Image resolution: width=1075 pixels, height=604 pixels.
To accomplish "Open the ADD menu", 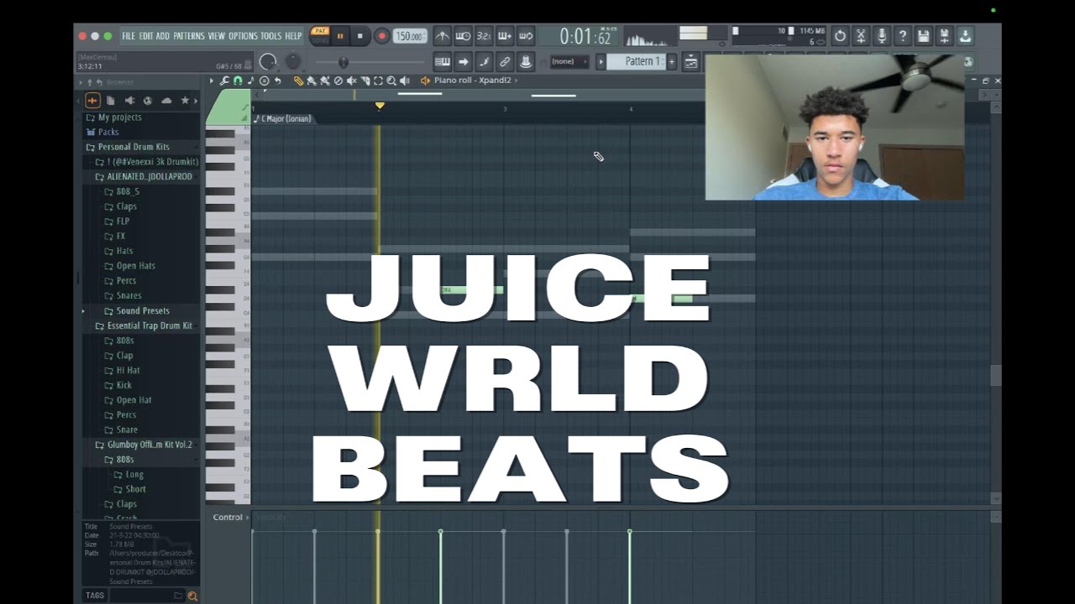I will [163, 36].
